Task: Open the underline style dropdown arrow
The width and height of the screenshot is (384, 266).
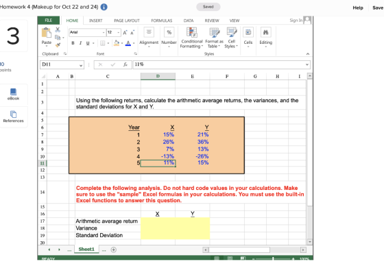Action: coord(93,43)
